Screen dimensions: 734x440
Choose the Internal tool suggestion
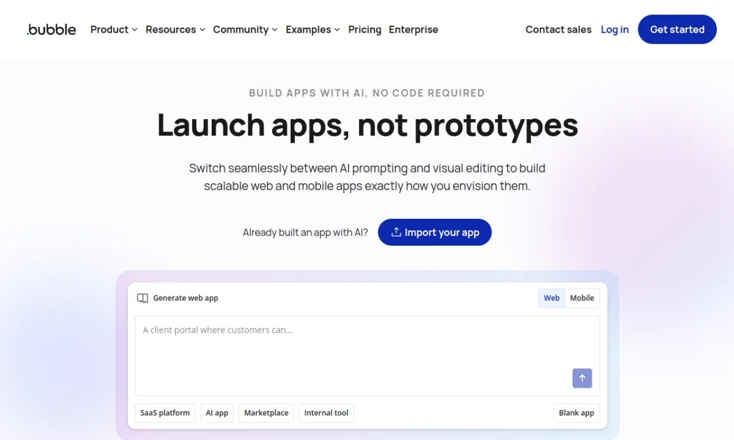tap(326, 413)
